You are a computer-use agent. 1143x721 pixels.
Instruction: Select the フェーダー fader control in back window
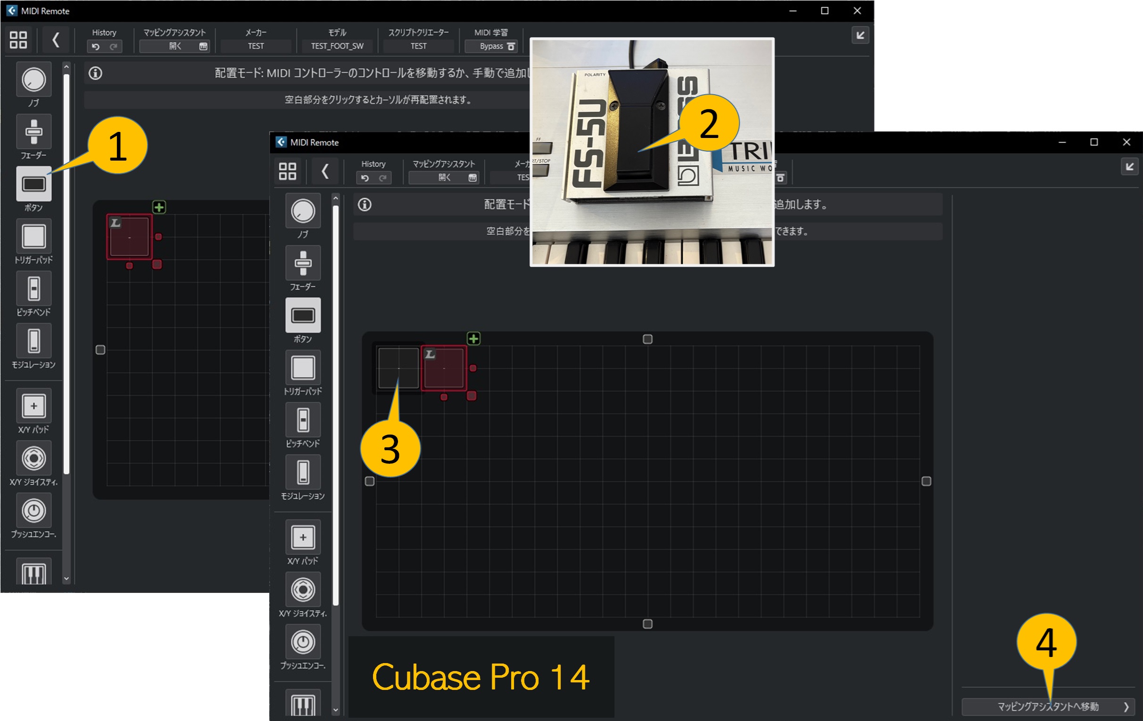[x=33, y=131]
